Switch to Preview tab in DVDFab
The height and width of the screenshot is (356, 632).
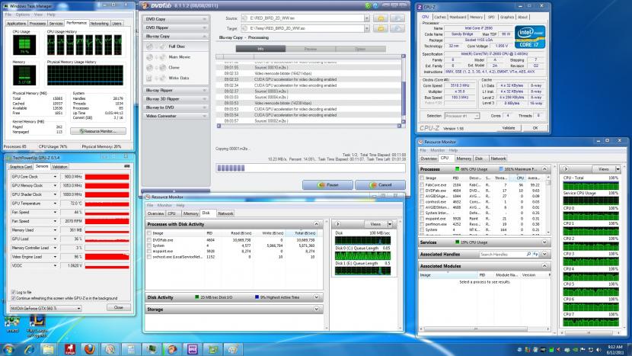point(311,49)
